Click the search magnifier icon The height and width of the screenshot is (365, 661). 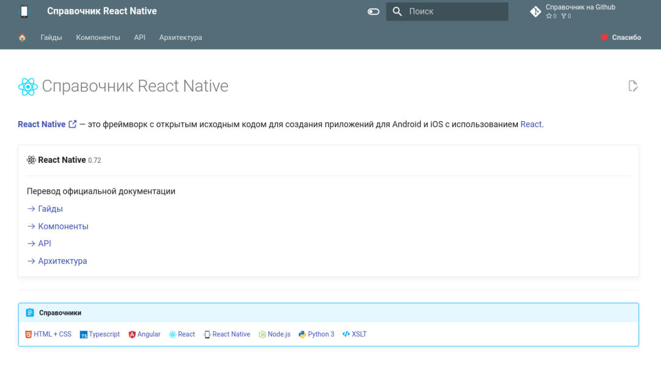[x=397, y=12]
